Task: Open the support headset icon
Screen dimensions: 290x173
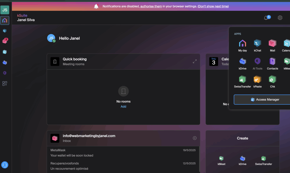Action: pyautogui.click(x=5, y=165)
